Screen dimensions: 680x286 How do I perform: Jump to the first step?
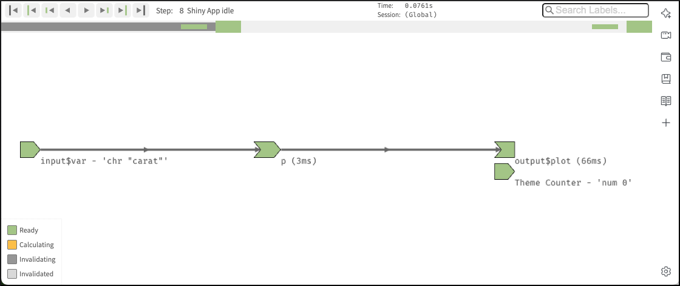coord(15,10)
